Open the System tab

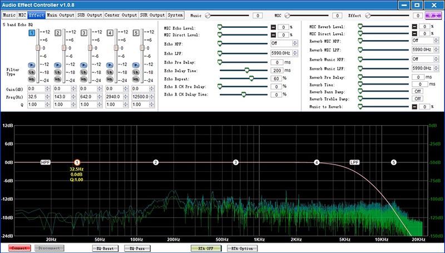click(176, 15)
